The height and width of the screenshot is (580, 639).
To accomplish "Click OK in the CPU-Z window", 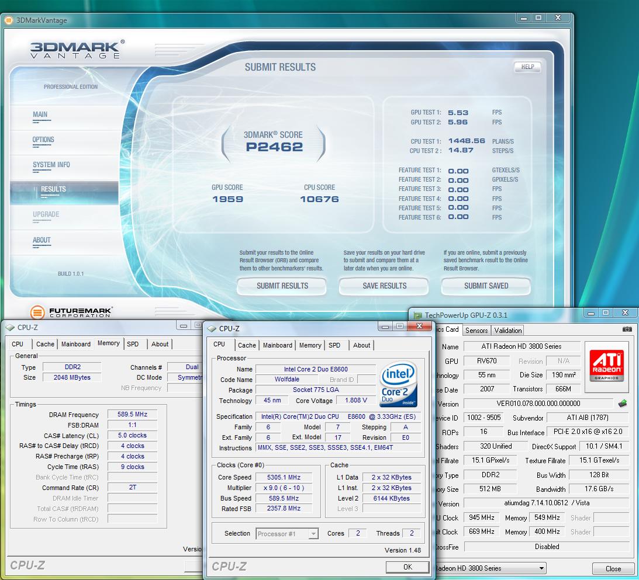I will (x=407, y=567).
